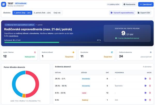
Task: Click Čerpá limit badge in Rodinný dôvod card
Action: [69, 57]
